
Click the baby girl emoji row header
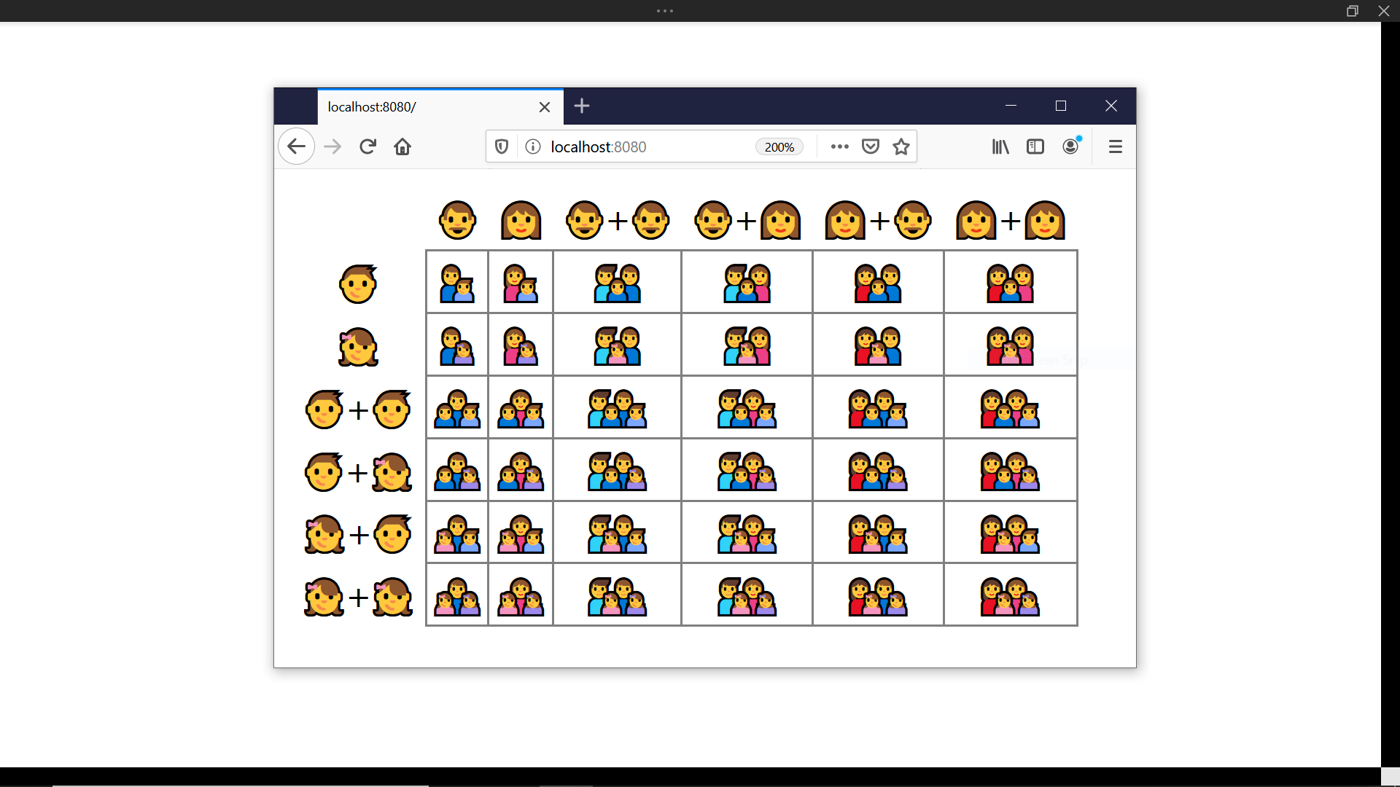358,347
